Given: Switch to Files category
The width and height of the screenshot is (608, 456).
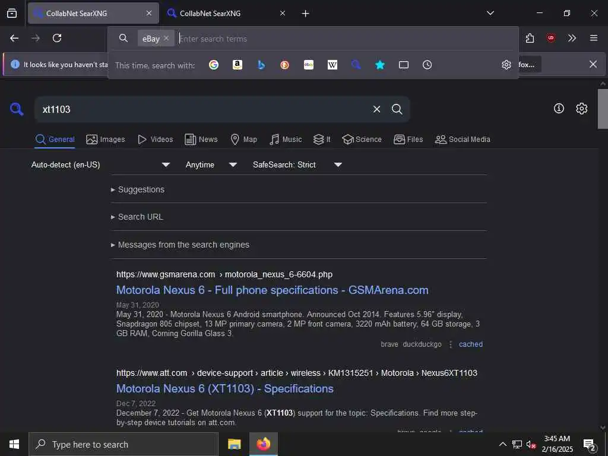Looking at the screenshot, I should 408,139.
